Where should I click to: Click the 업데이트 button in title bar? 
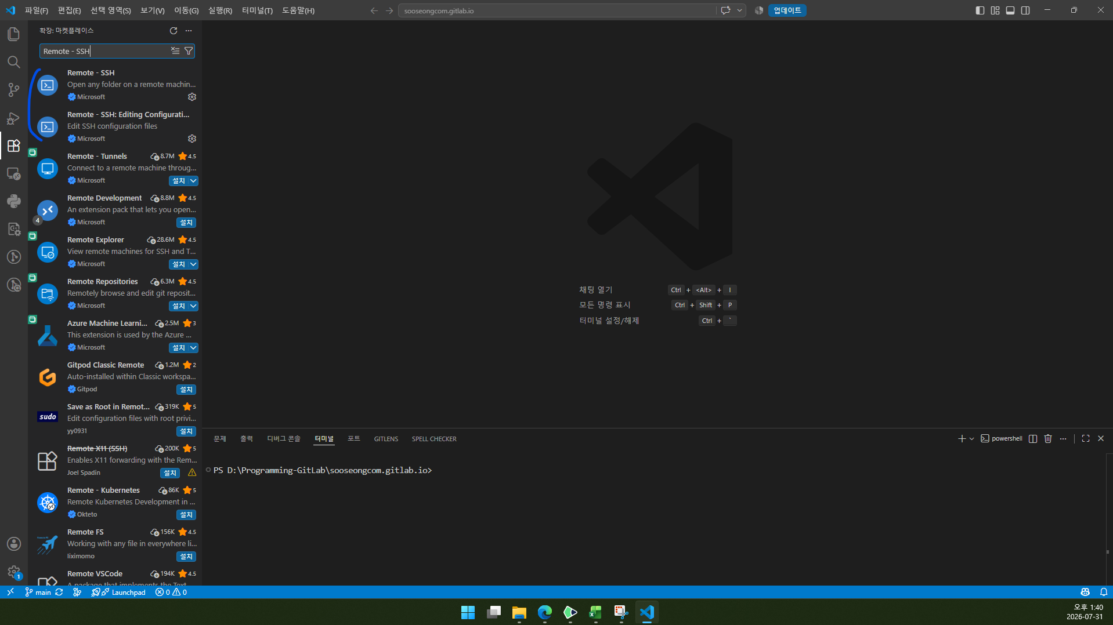pos(787,10)
